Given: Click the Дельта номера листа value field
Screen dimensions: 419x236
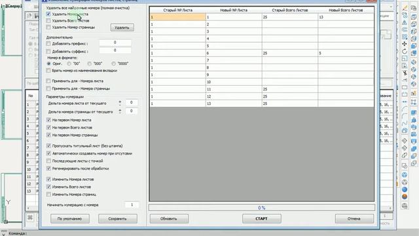Looking at the screenshot, I should [x=131, y=102].
